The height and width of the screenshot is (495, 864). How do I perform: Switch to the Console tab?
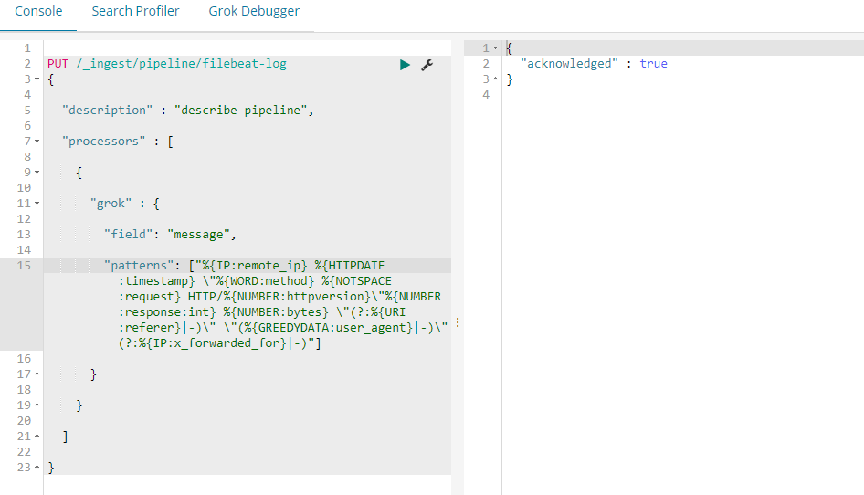(x=38, y=12)
